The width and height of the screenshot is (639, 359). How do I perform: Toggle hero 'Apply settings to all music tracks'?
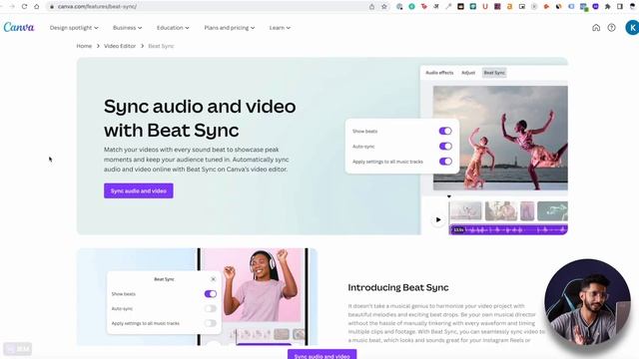coord(445,162)
